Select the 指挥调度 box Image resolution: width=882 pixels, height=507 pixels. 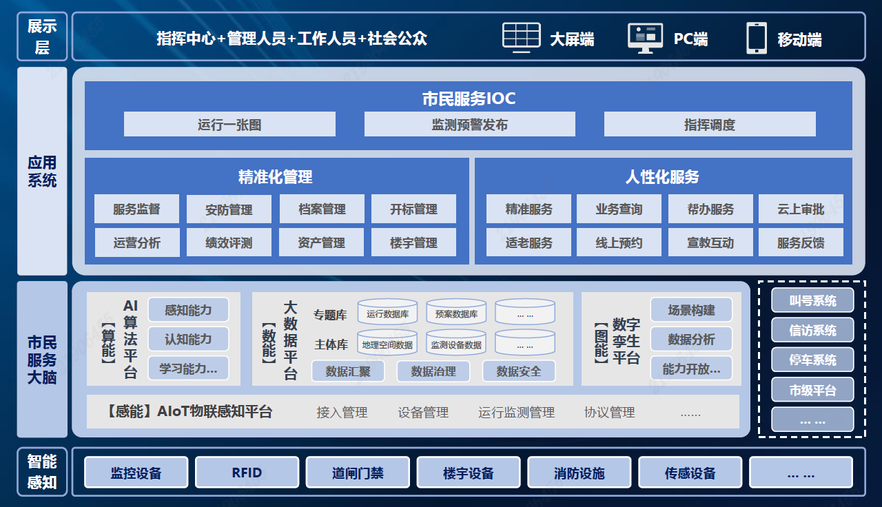click(709, 125)
